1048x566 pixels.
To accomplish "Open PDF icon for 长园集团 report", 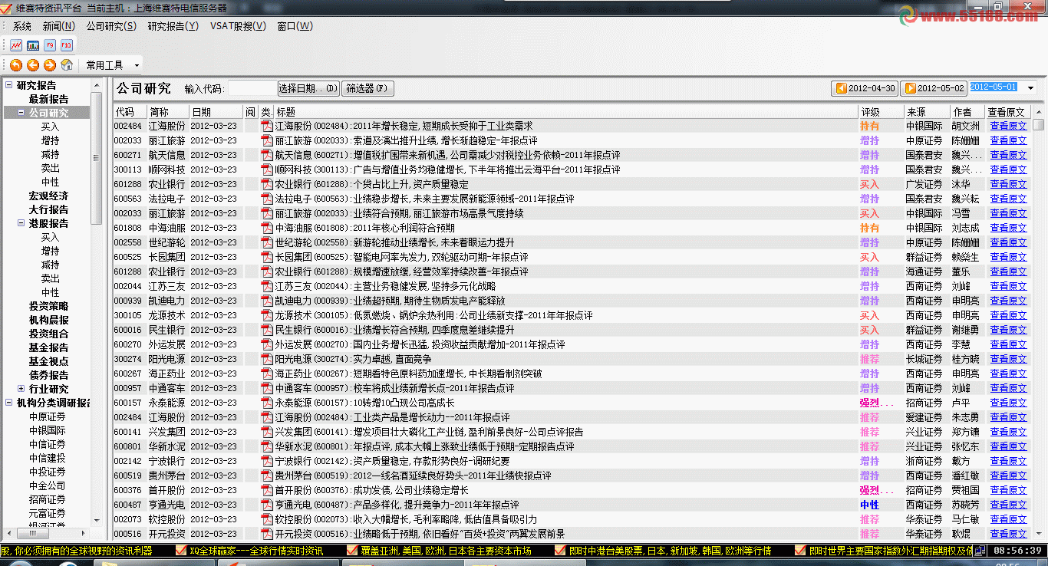I will point(267,257).
